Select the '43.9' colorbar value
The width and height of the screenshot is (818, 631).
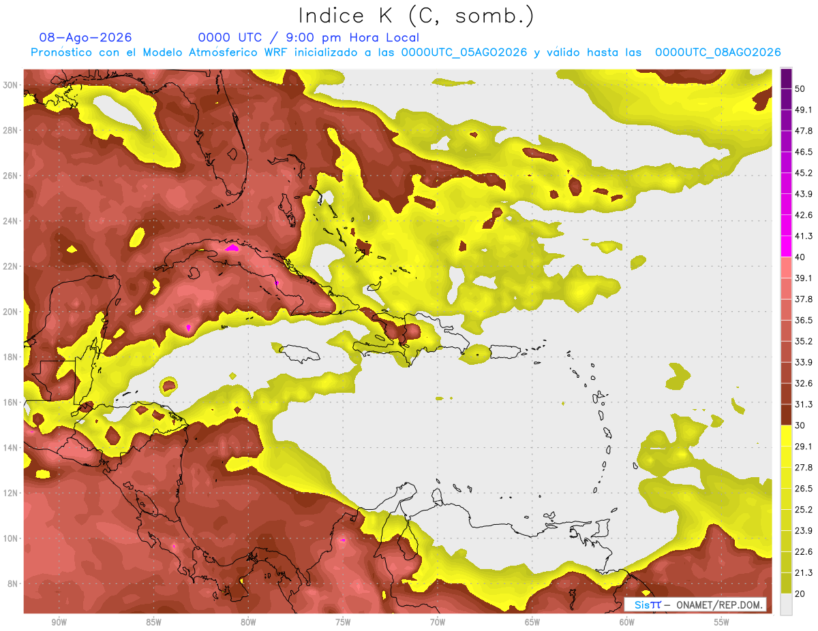(804, 194)
